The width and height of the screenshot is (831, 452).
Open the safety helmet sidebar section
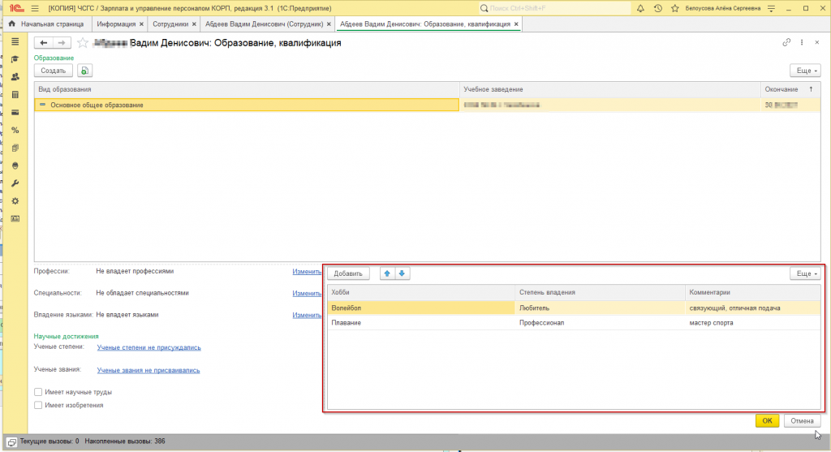(x=15, y=166)
